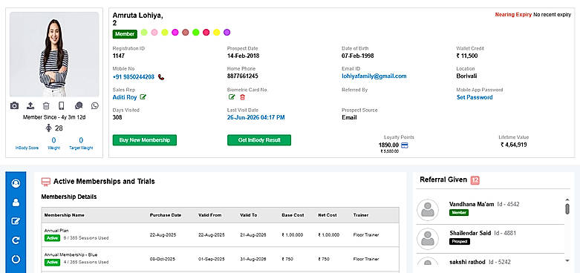This screenshot has width=580, height=273.
Task: Click the green Member badge near the name
Action: (x=125, y=34)
